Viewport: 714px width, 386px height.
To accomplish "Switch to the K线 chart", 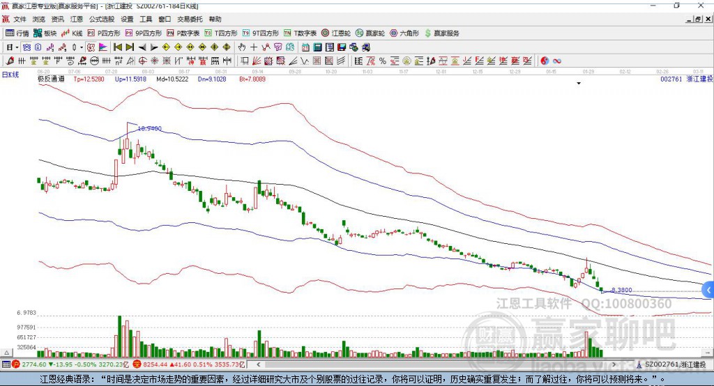I will [x=72, y=33].
